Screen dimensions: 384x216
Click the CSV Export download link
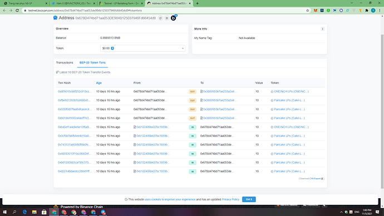(316, 179)
